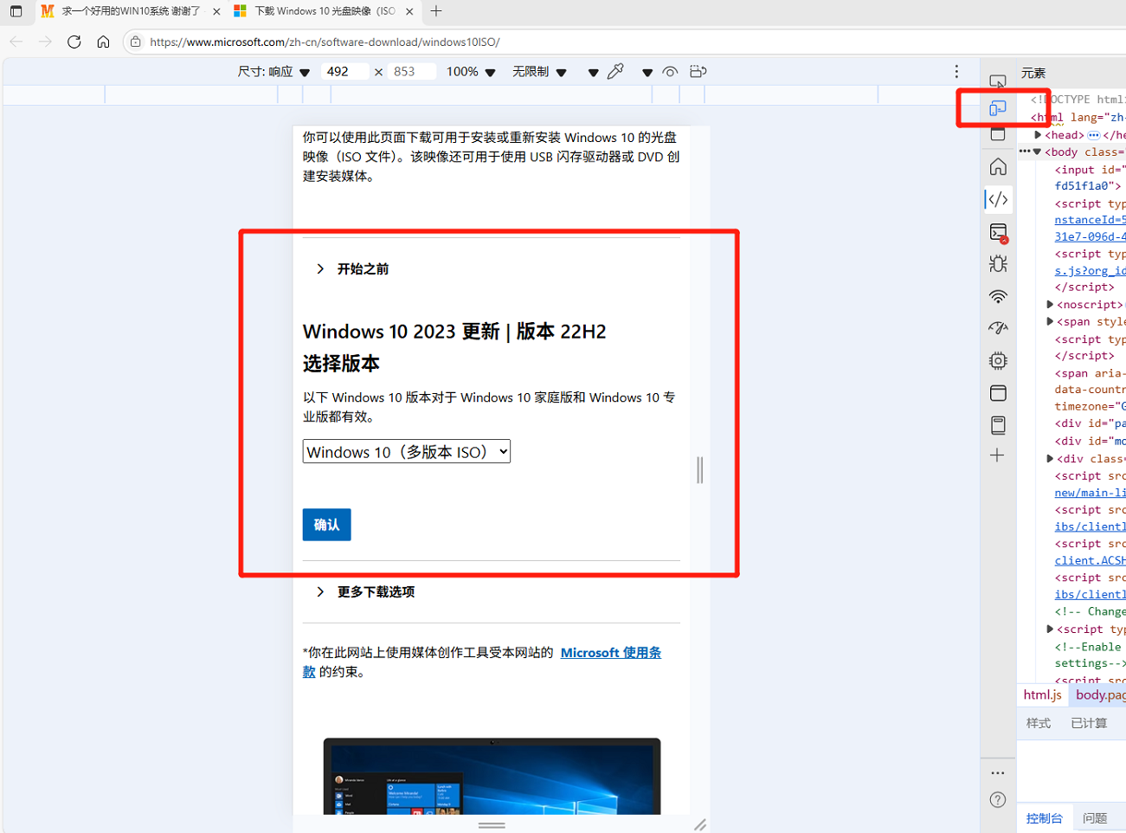1126x833 pixels.
Task: Activate the inspect element picker tool
Action: (x=998, y=81)
